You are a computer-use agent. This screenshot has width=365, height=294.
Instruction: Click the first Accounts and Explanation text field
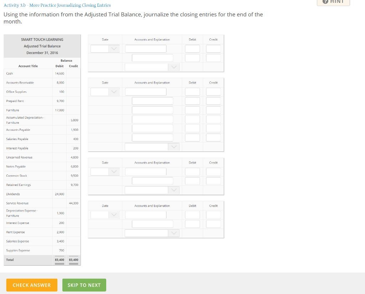[145, 48]
